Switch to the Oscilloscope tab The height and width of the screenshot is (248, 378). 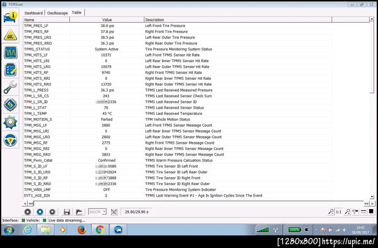pyautogui.click(x=57, y=13)
